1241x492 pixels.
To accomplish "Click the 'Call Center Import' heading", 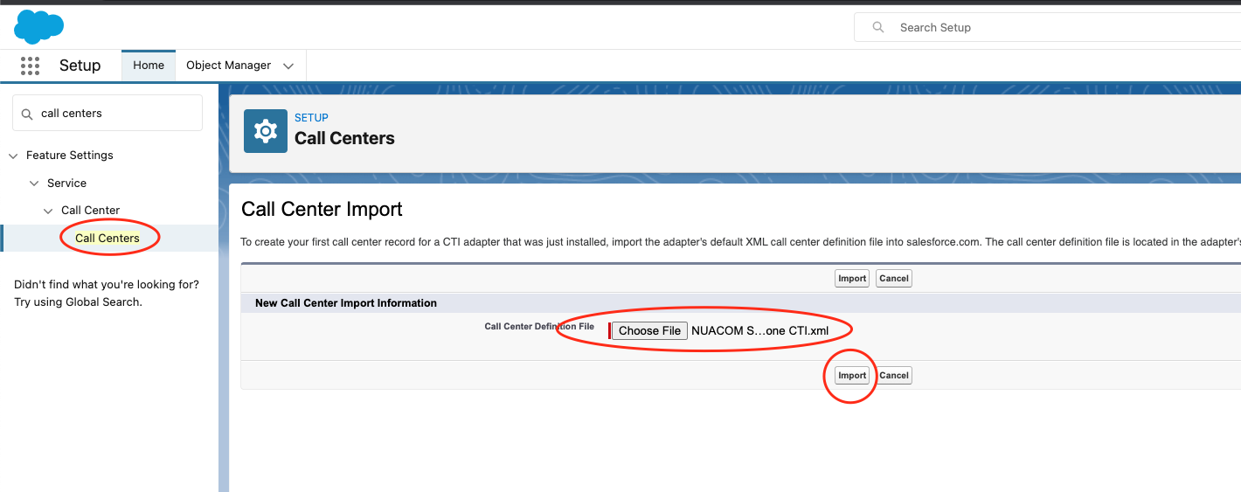I will coord(322,210).
